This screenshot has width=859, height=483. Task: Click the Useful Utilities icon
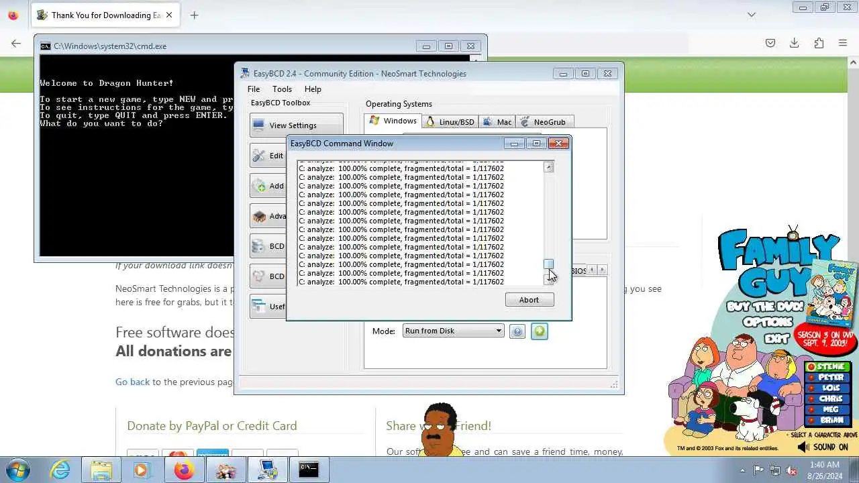(x=259, y=307)
